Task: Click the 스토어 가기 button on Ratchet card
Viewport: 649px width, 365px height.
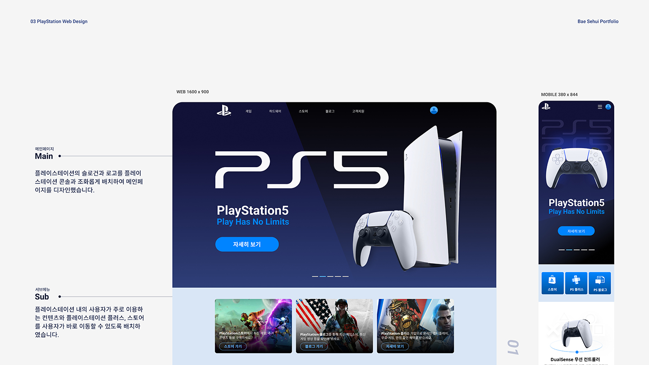Action: (x=233, y=347)
